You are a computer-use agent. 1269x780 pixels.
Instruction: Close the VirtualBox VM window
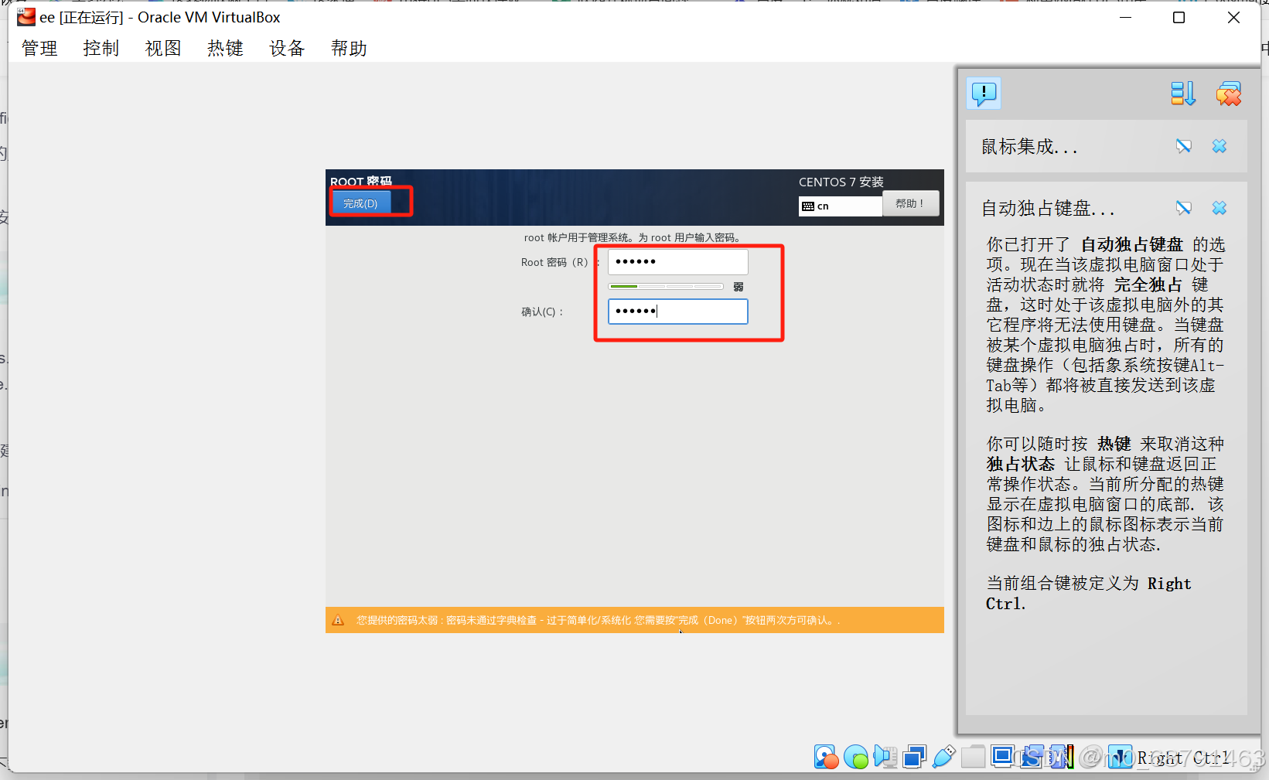(x=1233, y=17)
